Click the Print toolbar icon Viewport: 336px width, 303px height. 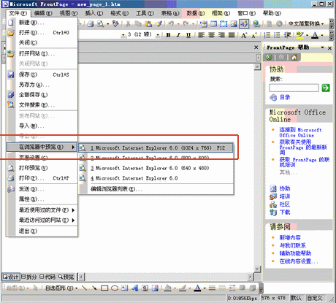pos(91,23)
